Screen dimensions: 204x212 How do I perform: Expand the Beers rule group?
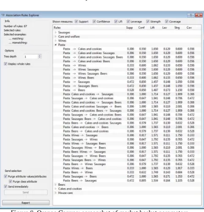click(x=56, y=184)
